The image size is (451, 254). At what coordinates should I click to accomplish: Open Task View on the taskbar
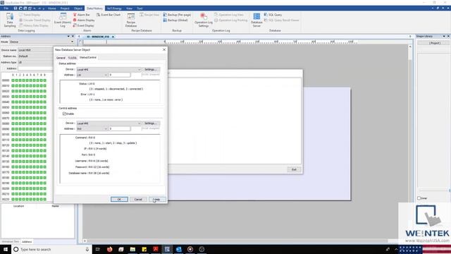click(x=97, y=249)
